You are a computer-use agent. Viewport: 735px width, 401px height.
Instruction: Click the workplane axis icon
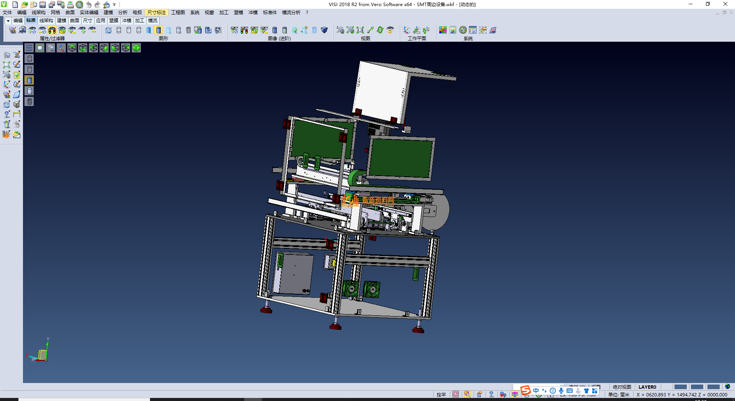point(407,30)
